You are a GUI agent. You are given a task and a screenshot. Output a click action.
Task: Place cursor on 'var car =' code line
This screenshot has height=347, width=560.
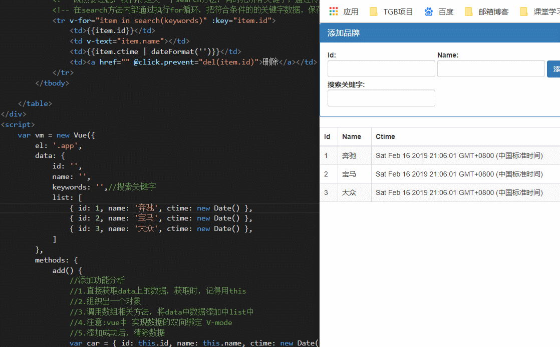coord(193,343)
